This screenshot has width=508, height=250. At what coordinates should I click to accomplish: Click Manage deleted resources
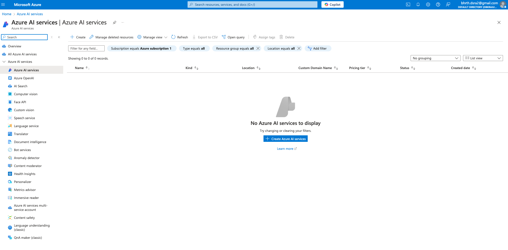(x=111, y=37)
